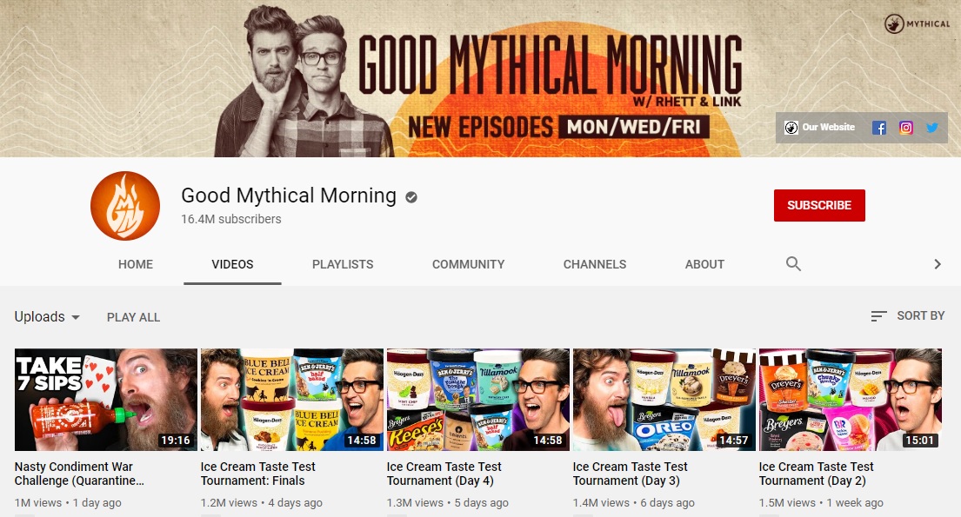Open Ice Cream Tournament (Day 3) title
The width and height of the screenshot is (961, 517).
(631, 474)
